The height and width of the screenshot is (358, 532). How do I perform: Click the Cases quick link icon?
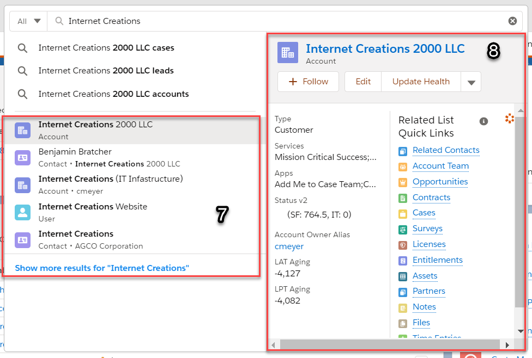tap(402, 213)
